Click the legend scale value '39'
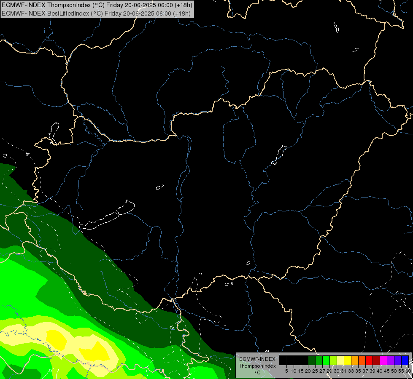This screenshot has width=413, height=379. pyautogui.click(x=373, y=371)
